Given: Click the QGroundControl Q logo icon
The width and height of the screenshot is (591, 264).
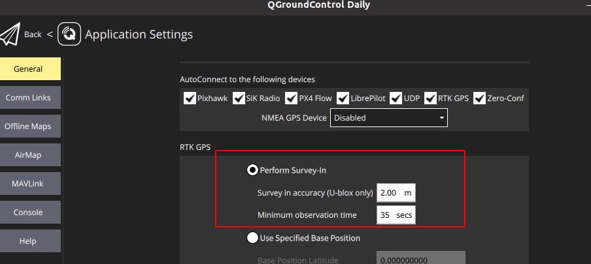Looking at the screenshot, I should (x=69, y=34).
